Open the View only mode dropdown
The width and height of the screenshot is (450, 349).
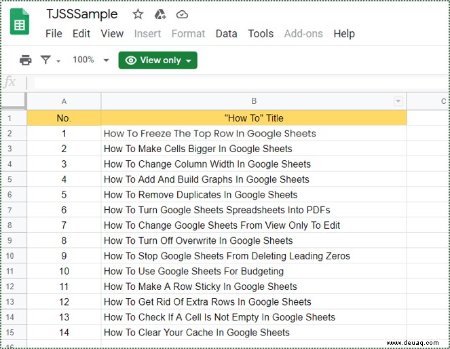point(158,60)
